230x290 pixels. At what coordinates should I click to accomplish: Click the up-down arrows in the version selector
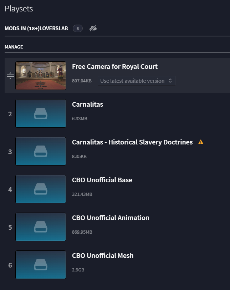(170, 81)
